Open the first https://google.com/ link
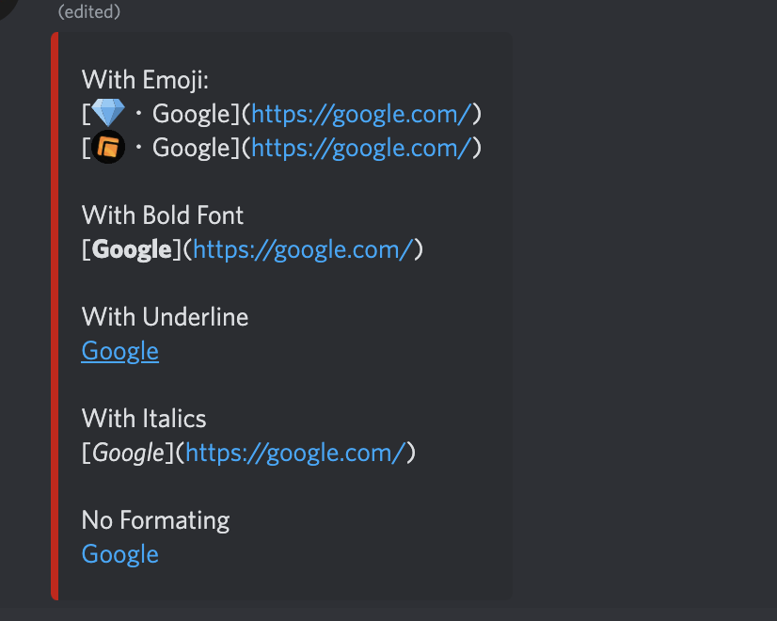The width and height of the screenshot is (777, 621). click(x=362, y=113)
